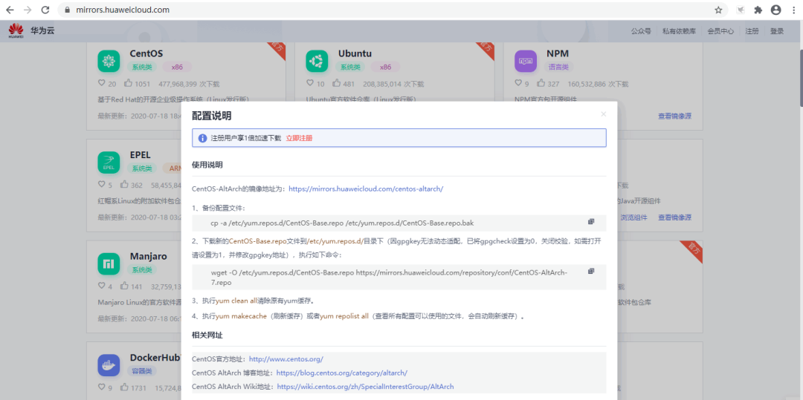Copy the wget repo command

[591, 271]
